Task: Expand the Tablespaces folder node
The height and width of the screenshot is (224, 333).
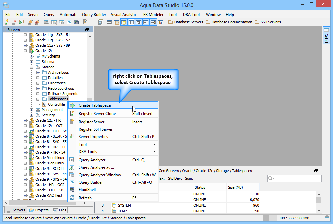Action: [x=38, y=99]
